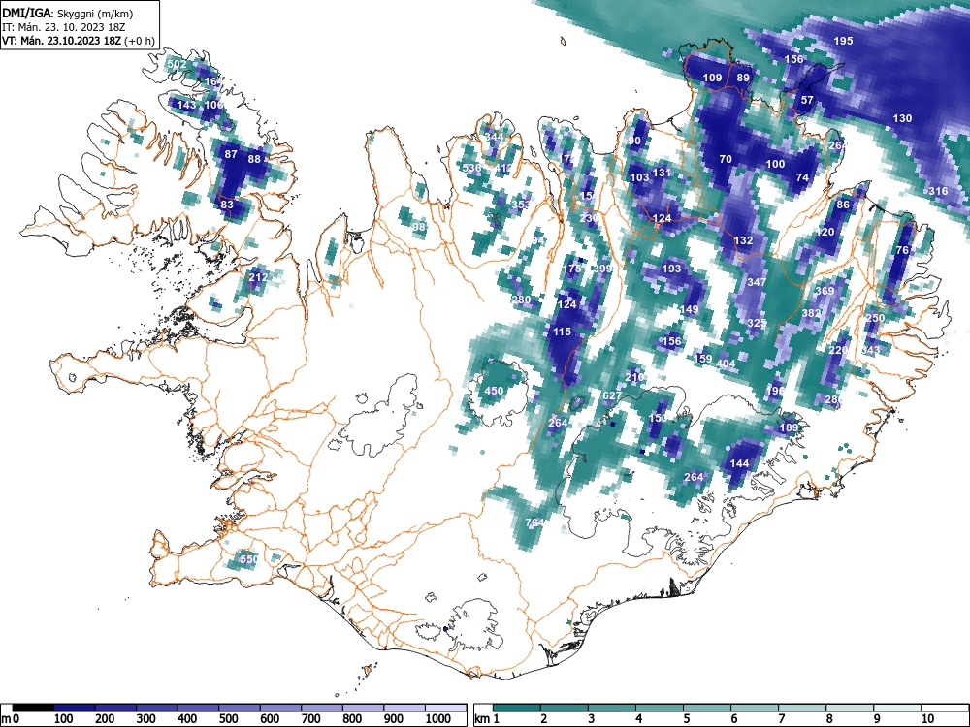Click the '353' visibility value
The image size is (970, 727).
tap(521, 205)
